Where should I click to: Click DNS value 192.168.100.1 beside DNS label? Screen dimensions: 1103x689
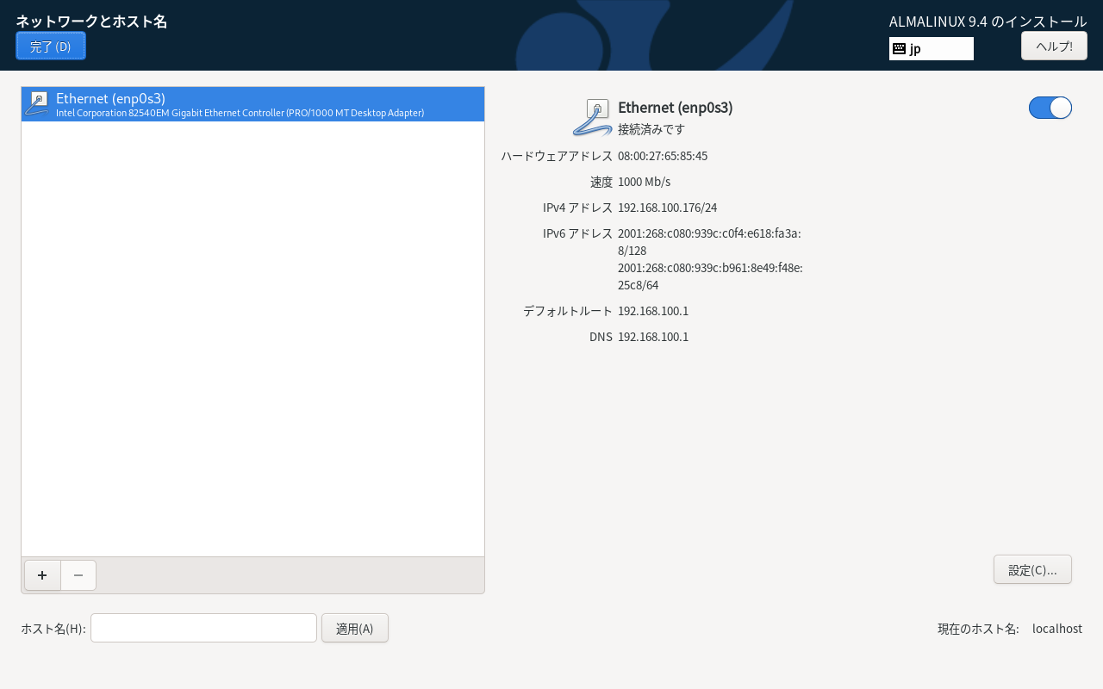[653, 337]
